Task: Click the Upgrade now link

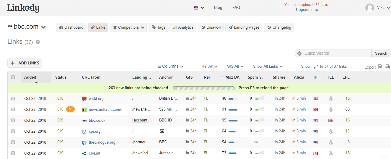Action: click(307, 10)
